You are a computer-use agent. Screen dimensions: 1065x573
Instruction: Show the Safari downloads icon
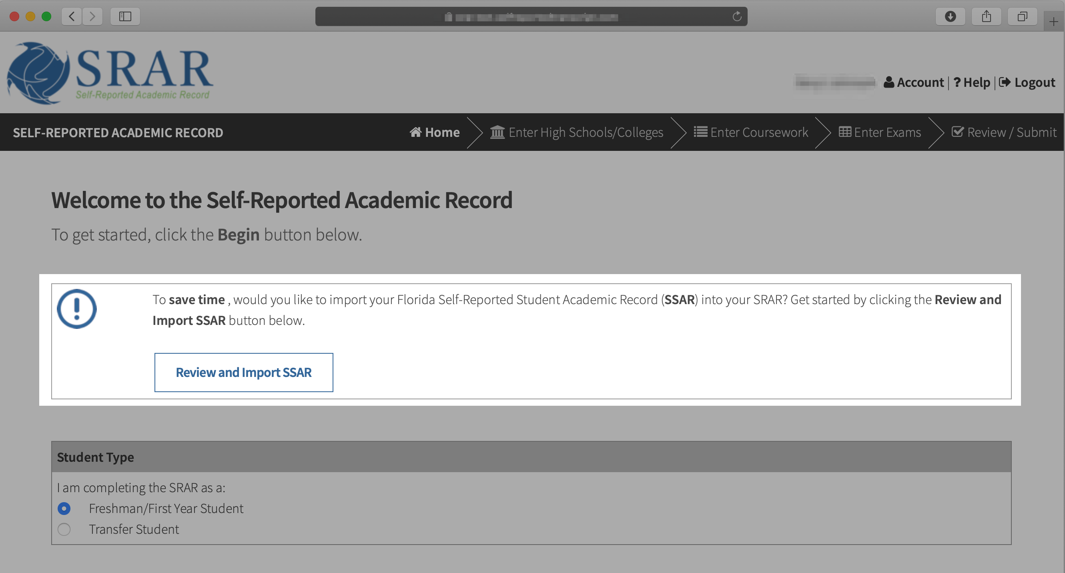950,16
